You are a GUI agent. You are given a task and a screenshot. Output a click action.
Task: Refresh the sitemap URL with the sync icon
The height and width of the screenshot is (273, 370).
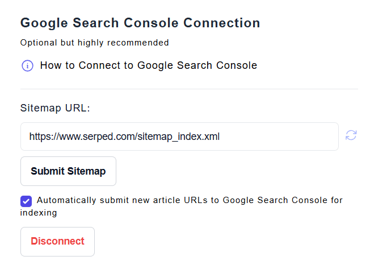pos(351,135)
